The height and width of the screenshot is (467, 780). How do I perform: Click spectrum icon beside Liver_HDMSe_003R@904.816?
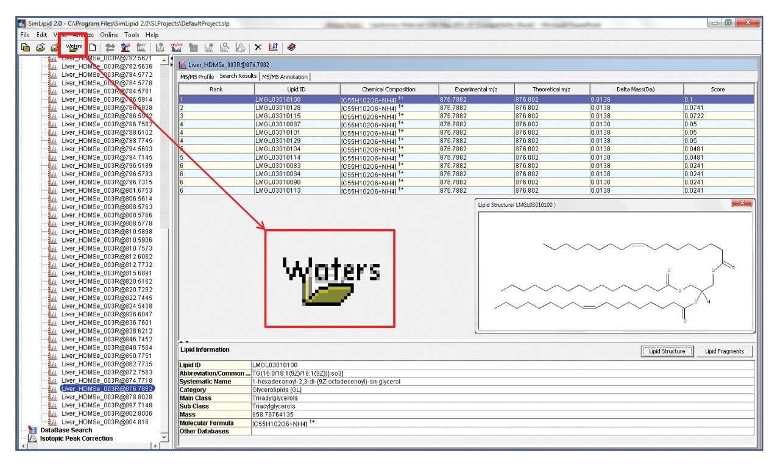[52, 422]
